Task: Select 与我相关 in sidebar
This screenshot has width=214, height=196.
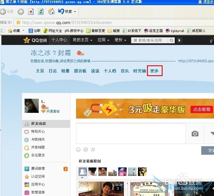Action: [46, 139]
